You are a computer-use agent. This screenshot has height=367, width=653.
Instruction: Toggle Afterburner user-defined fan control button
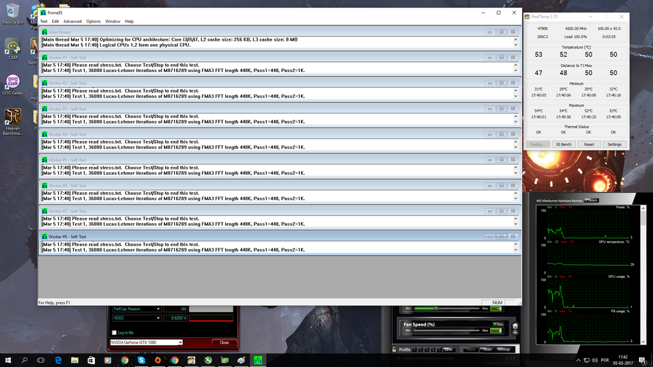point(515,328)
